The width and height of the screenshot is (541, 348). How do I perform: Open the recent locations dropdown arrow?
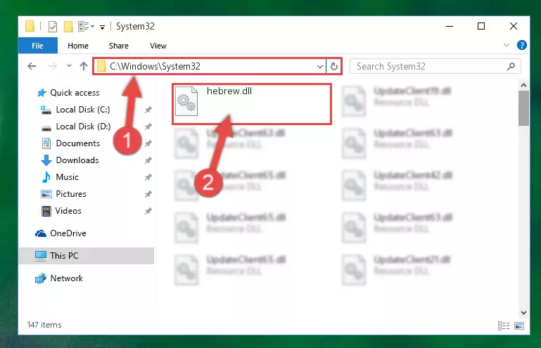point(69,65)
